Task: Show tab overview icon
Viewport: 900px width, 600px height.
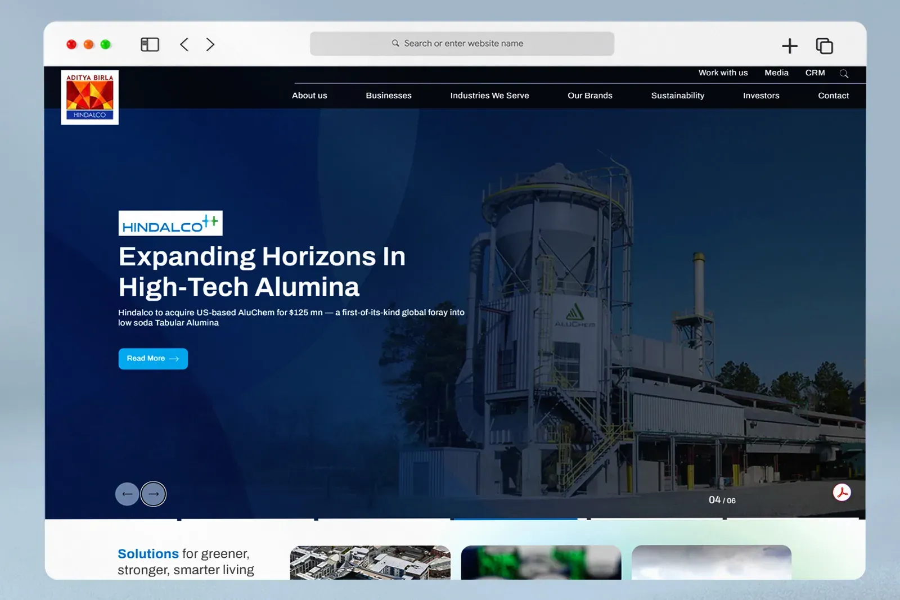Action: click(824, 46)
